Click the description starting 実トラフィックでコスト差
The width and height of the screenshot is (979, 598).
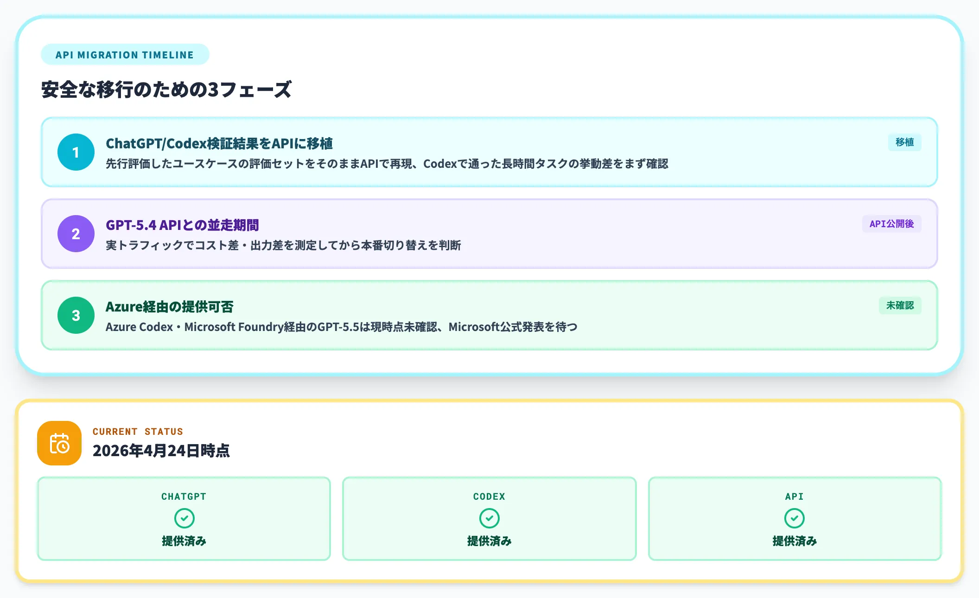coord(283,245)
